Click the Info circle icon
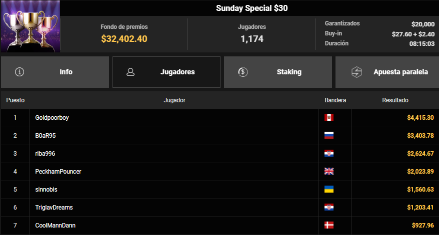This screenshot has height=235, width=439. [x=19, y=72]
